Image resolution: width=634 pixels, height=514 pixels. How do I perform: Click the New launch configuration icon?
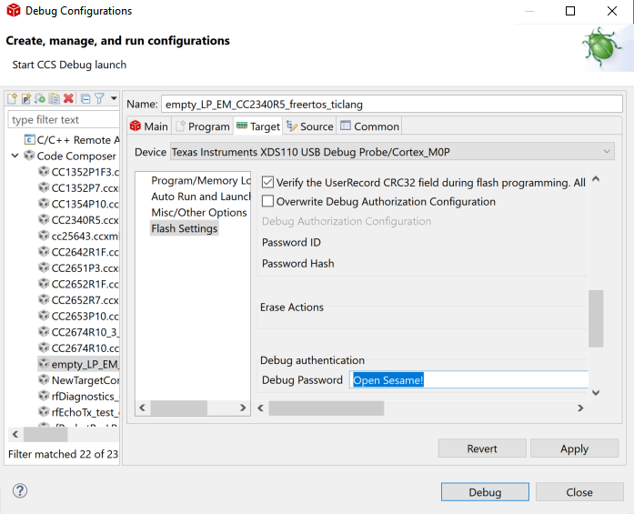[13, 98]
